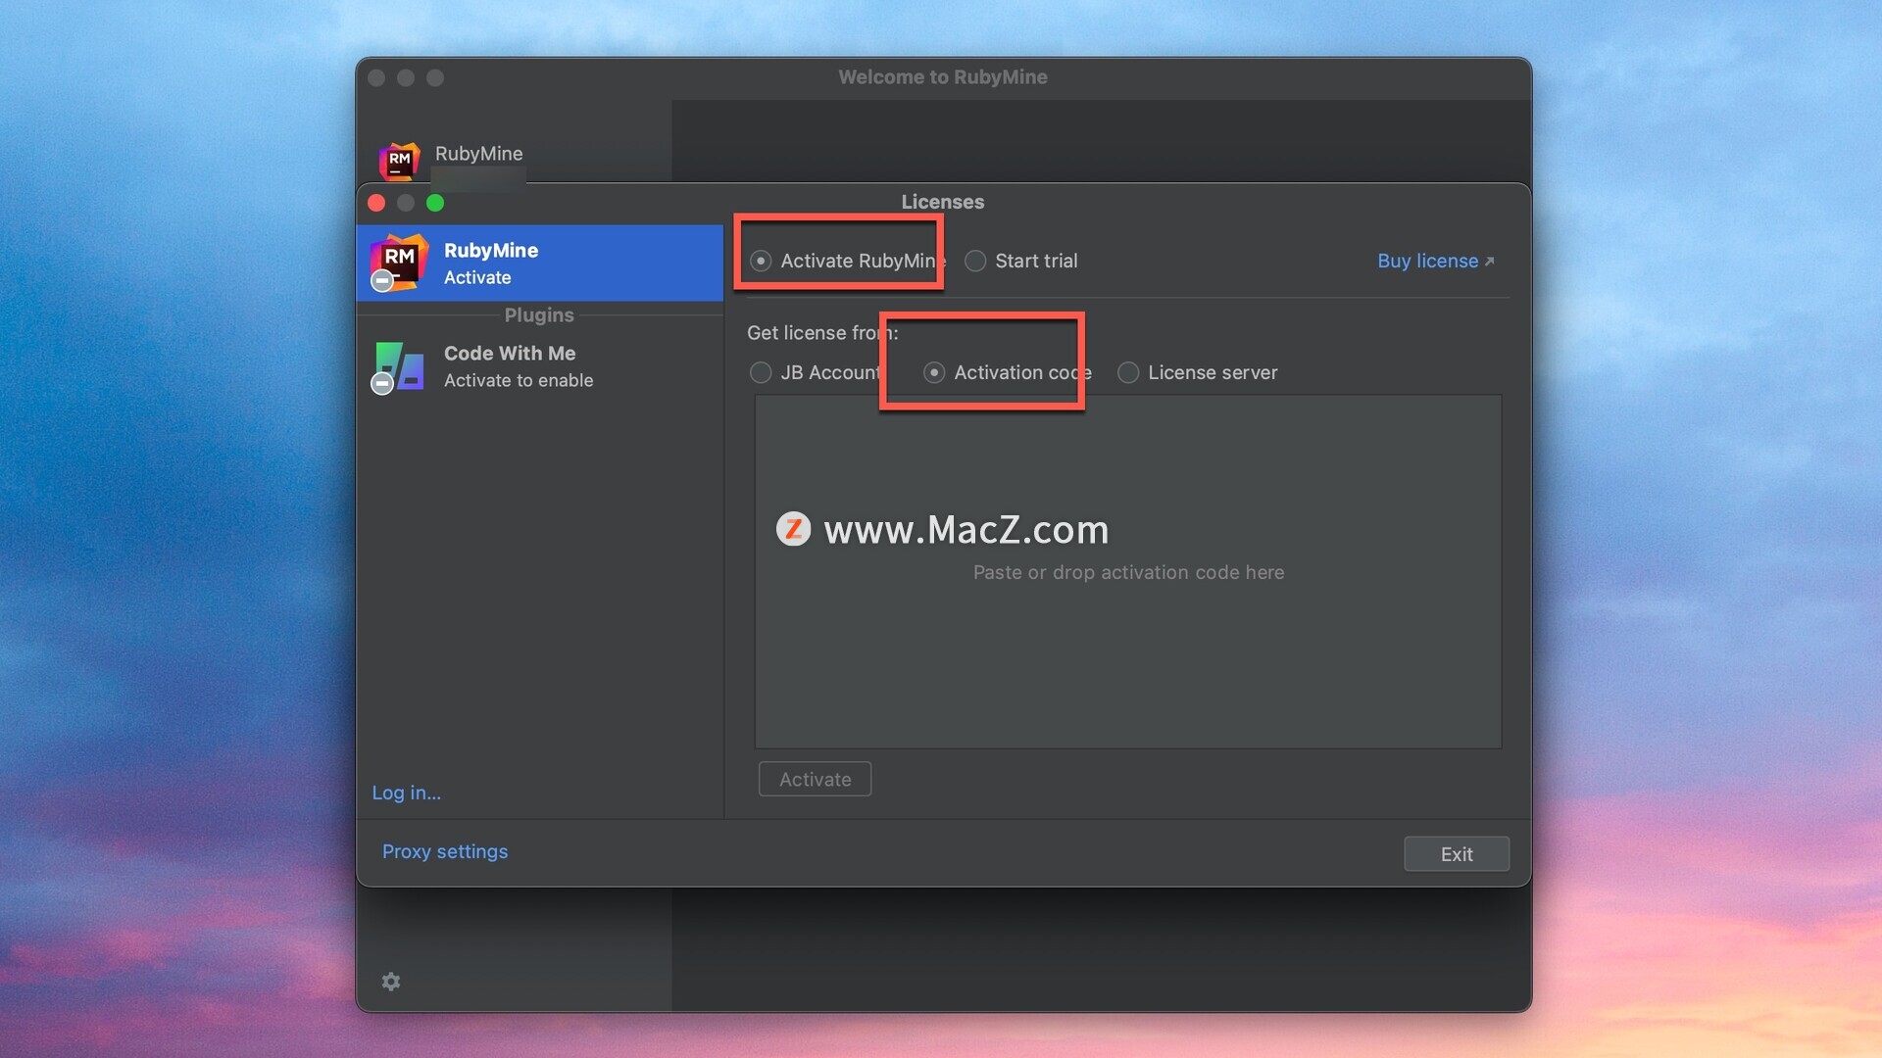The width and height of the screenshot is (1882, 1058).
Task: Click the Log in... link
Action: click(x=406, y=793)
